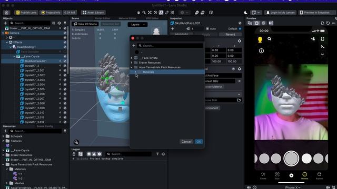
Task: Collapse the Effects tree node
Action: [7, 43]
